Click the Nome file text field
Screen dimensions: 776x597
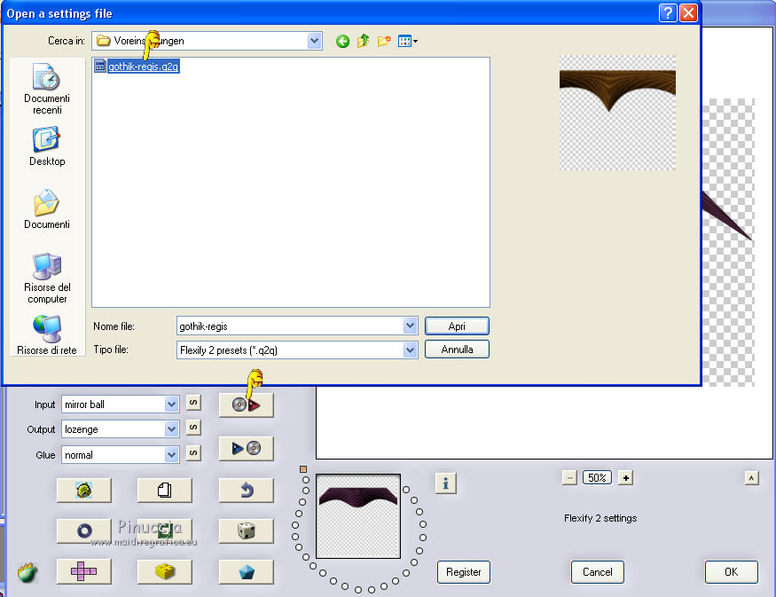(290, 326)
